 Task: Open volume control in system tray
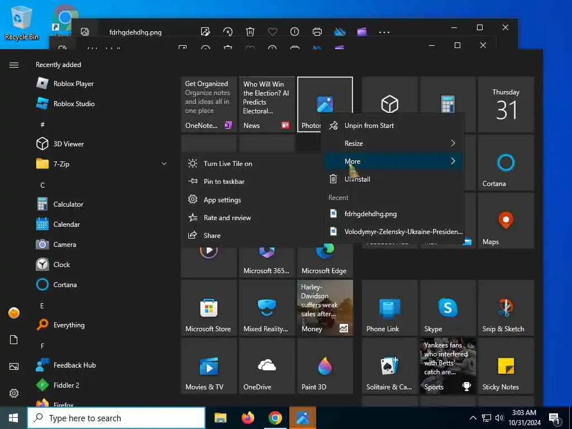pyautogui.click(x=499, y=418)
